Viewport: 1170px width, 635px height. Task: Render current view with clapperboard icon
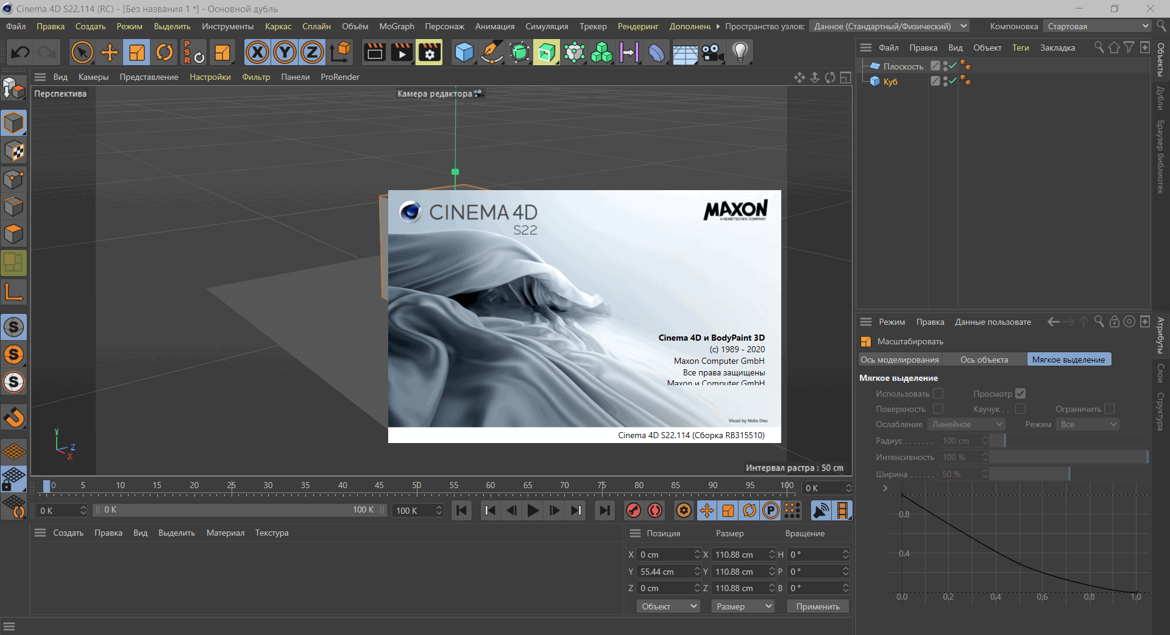(374, 52)
